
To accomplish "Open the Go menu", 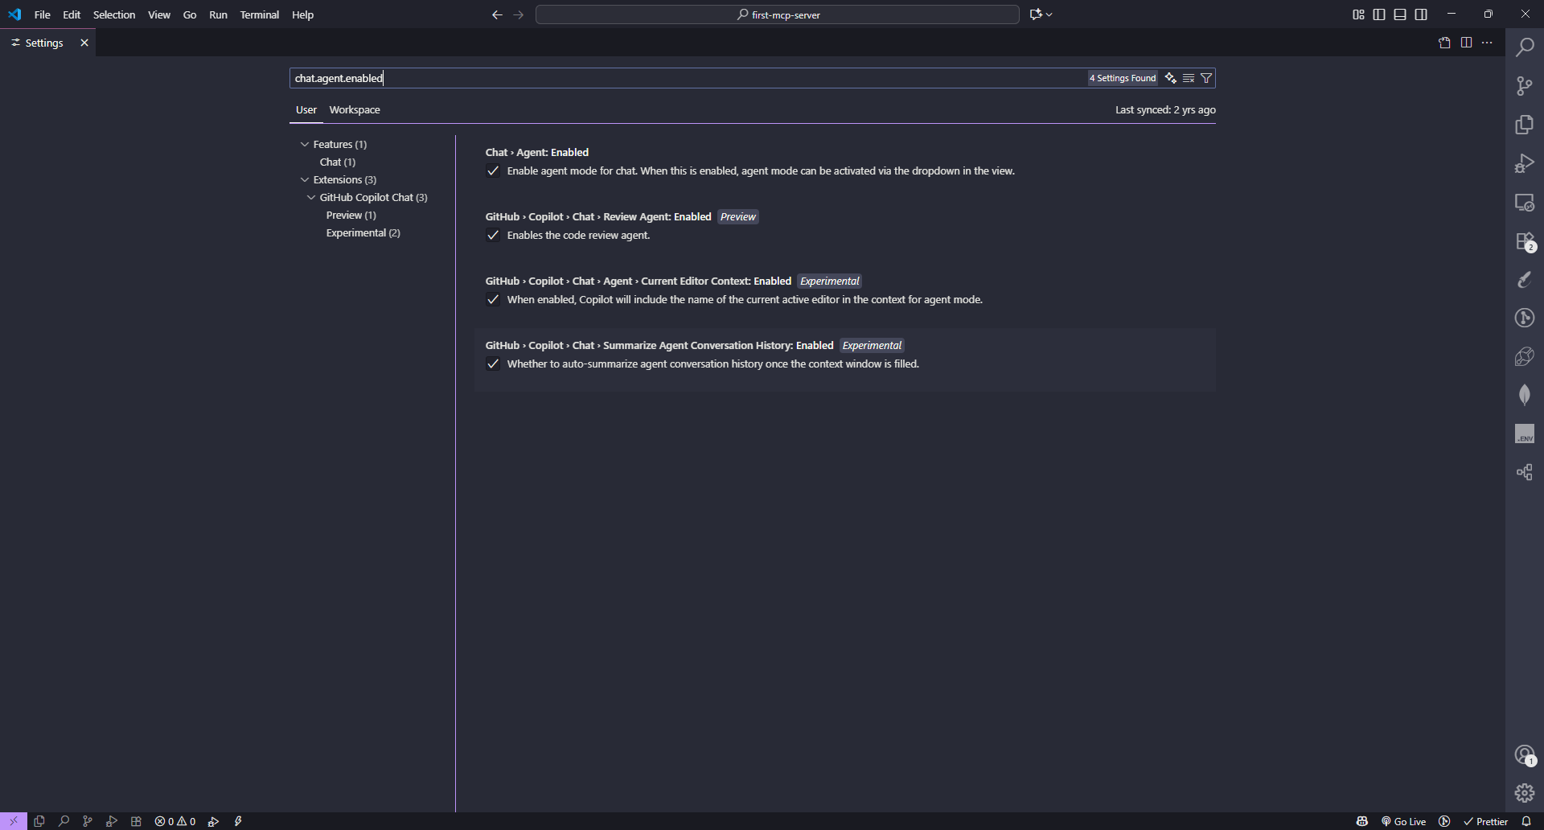I will 190,14.
